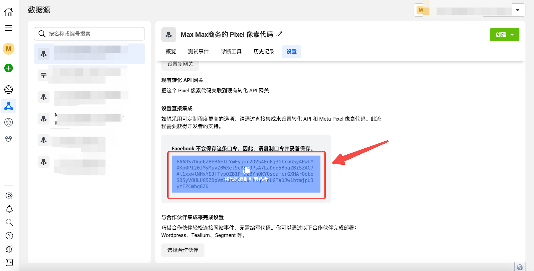The height and width of the screenshot is (271, 534).
Task: Click the 设置新网关 button
Action: click(180, 64)
